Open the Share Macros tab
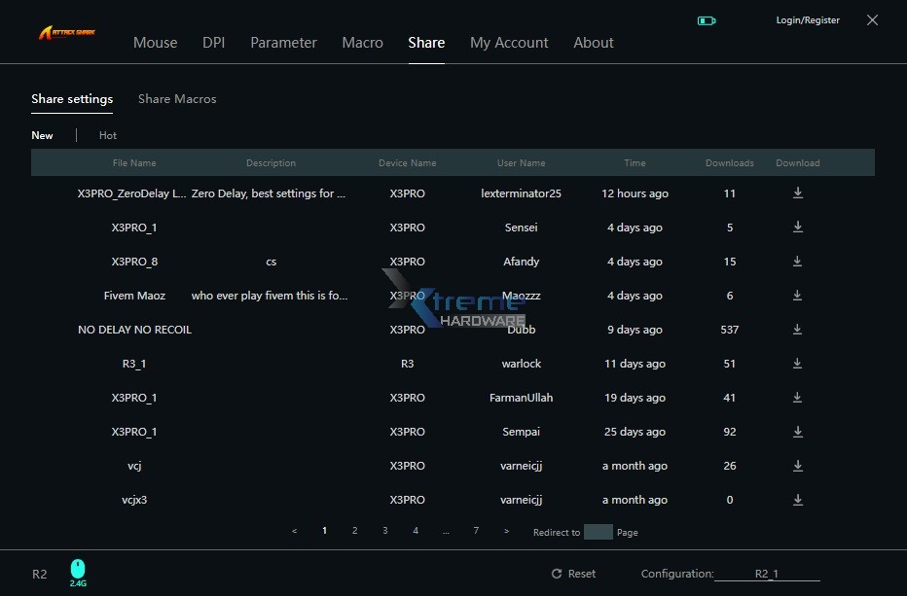Screen dimensions: 907x596 [177, 99]
